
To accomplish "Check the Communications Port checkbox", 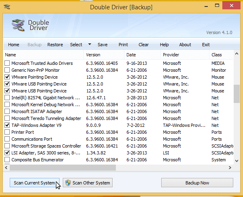I will click(x=7, y=139).
